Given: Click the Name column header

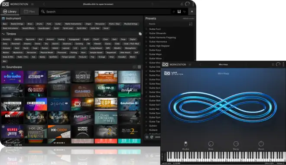Looking at the screenshot, I should click(152, 24).
